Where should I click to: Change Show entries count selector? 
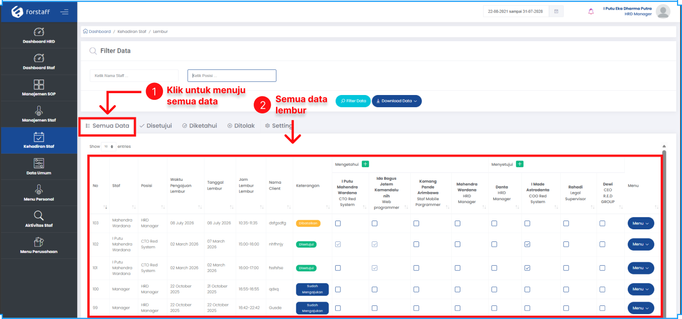click(108, 146)
